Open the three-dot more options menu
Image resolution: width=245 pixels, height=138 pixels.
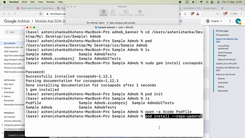(230, 21)
